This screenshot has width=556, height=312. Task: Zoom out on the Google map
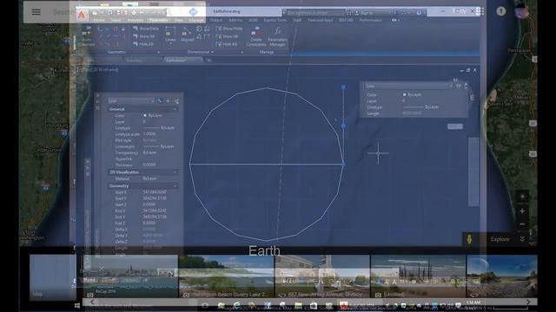coord(522,224)
